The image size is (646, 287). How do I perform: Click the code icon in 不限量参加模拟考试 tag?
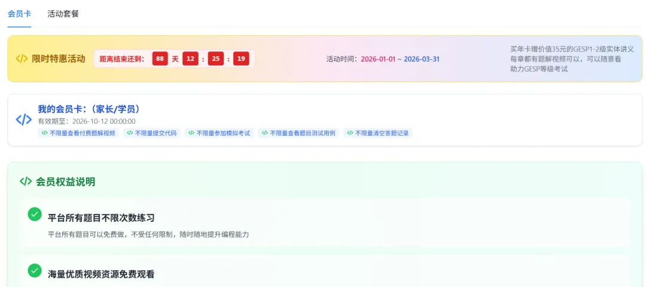tap(191, 133)
